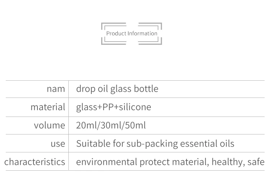Click the "30ml" volume option text
The height and width of the screenshot is (180, 270).
click(x=111, y=125)
